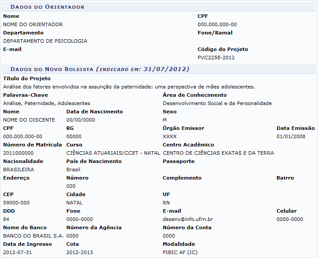Click CENTRO DE CIÊNCIAS EXATAS E DA TERRA

(218, 153)
